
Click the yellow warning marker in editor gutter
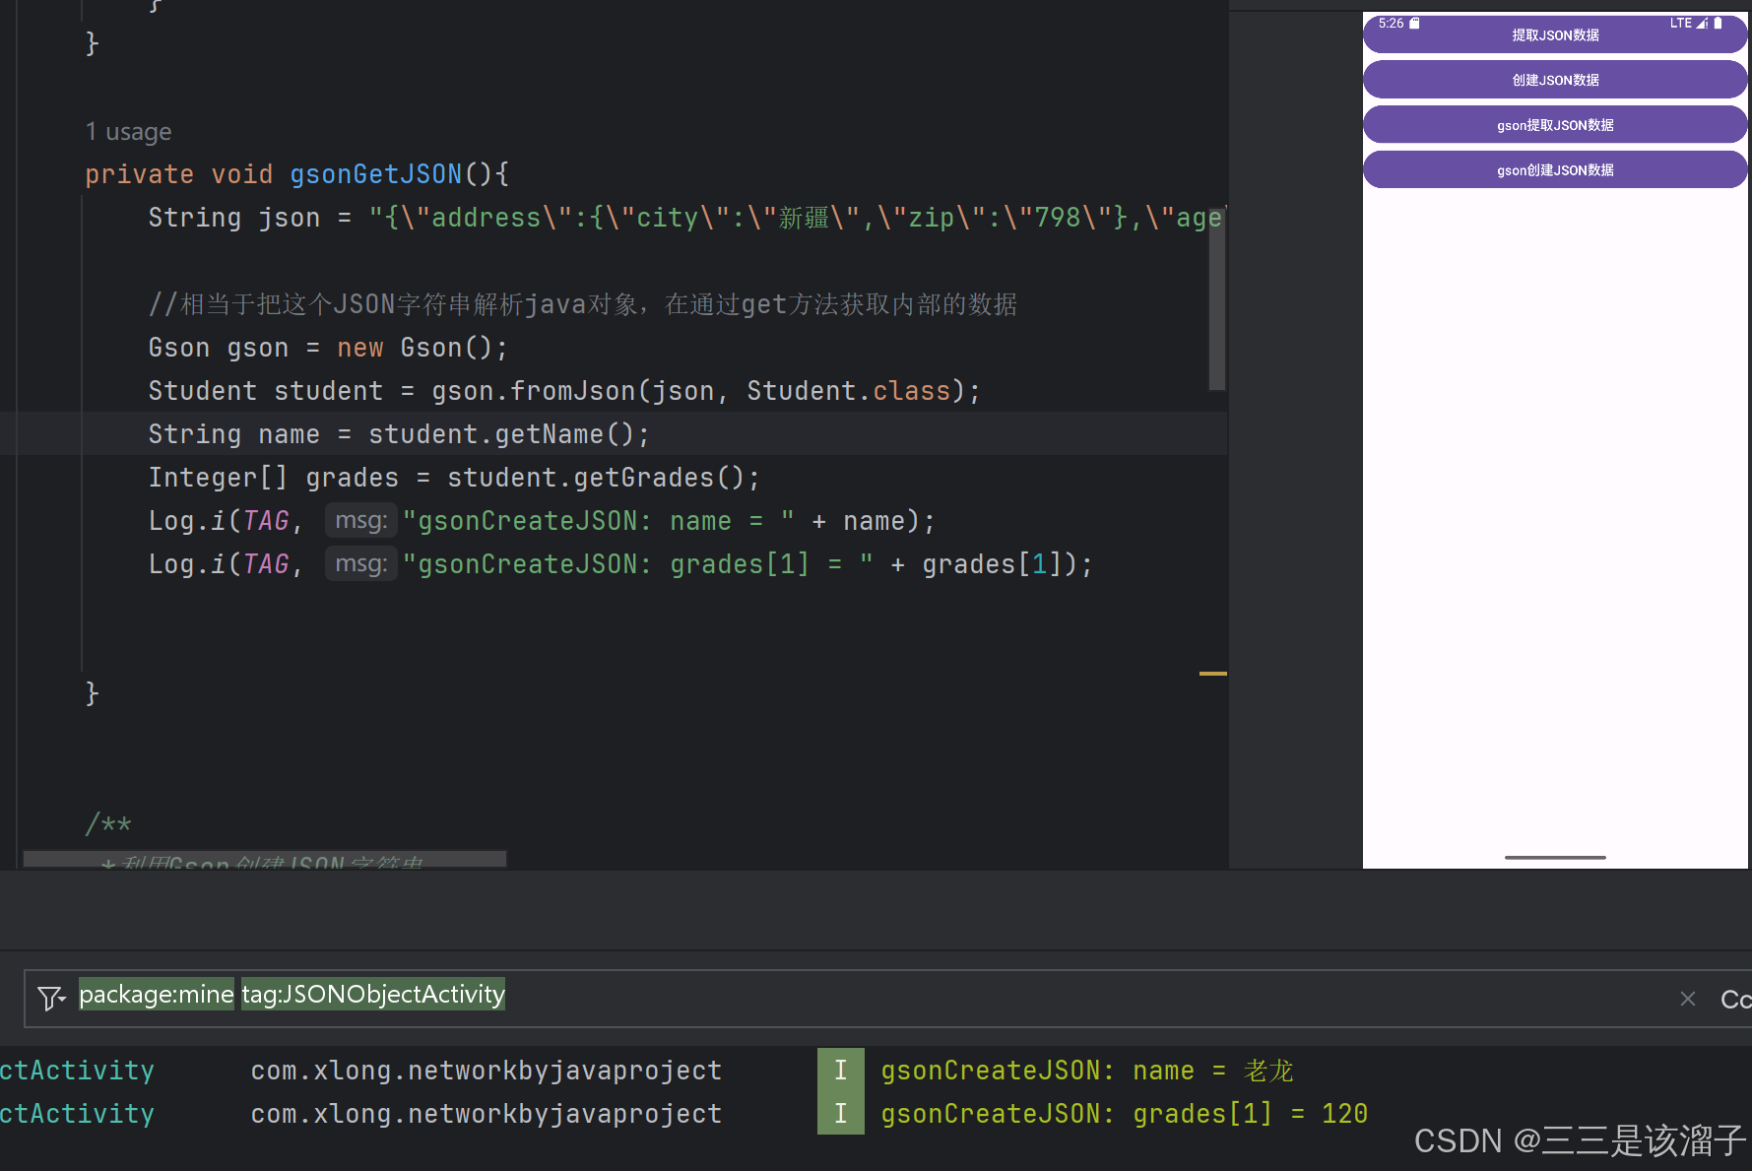(1212, 674)
